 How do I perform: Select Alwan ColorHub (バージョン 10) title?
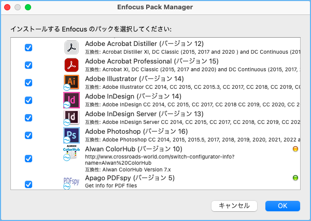[134, 149]
